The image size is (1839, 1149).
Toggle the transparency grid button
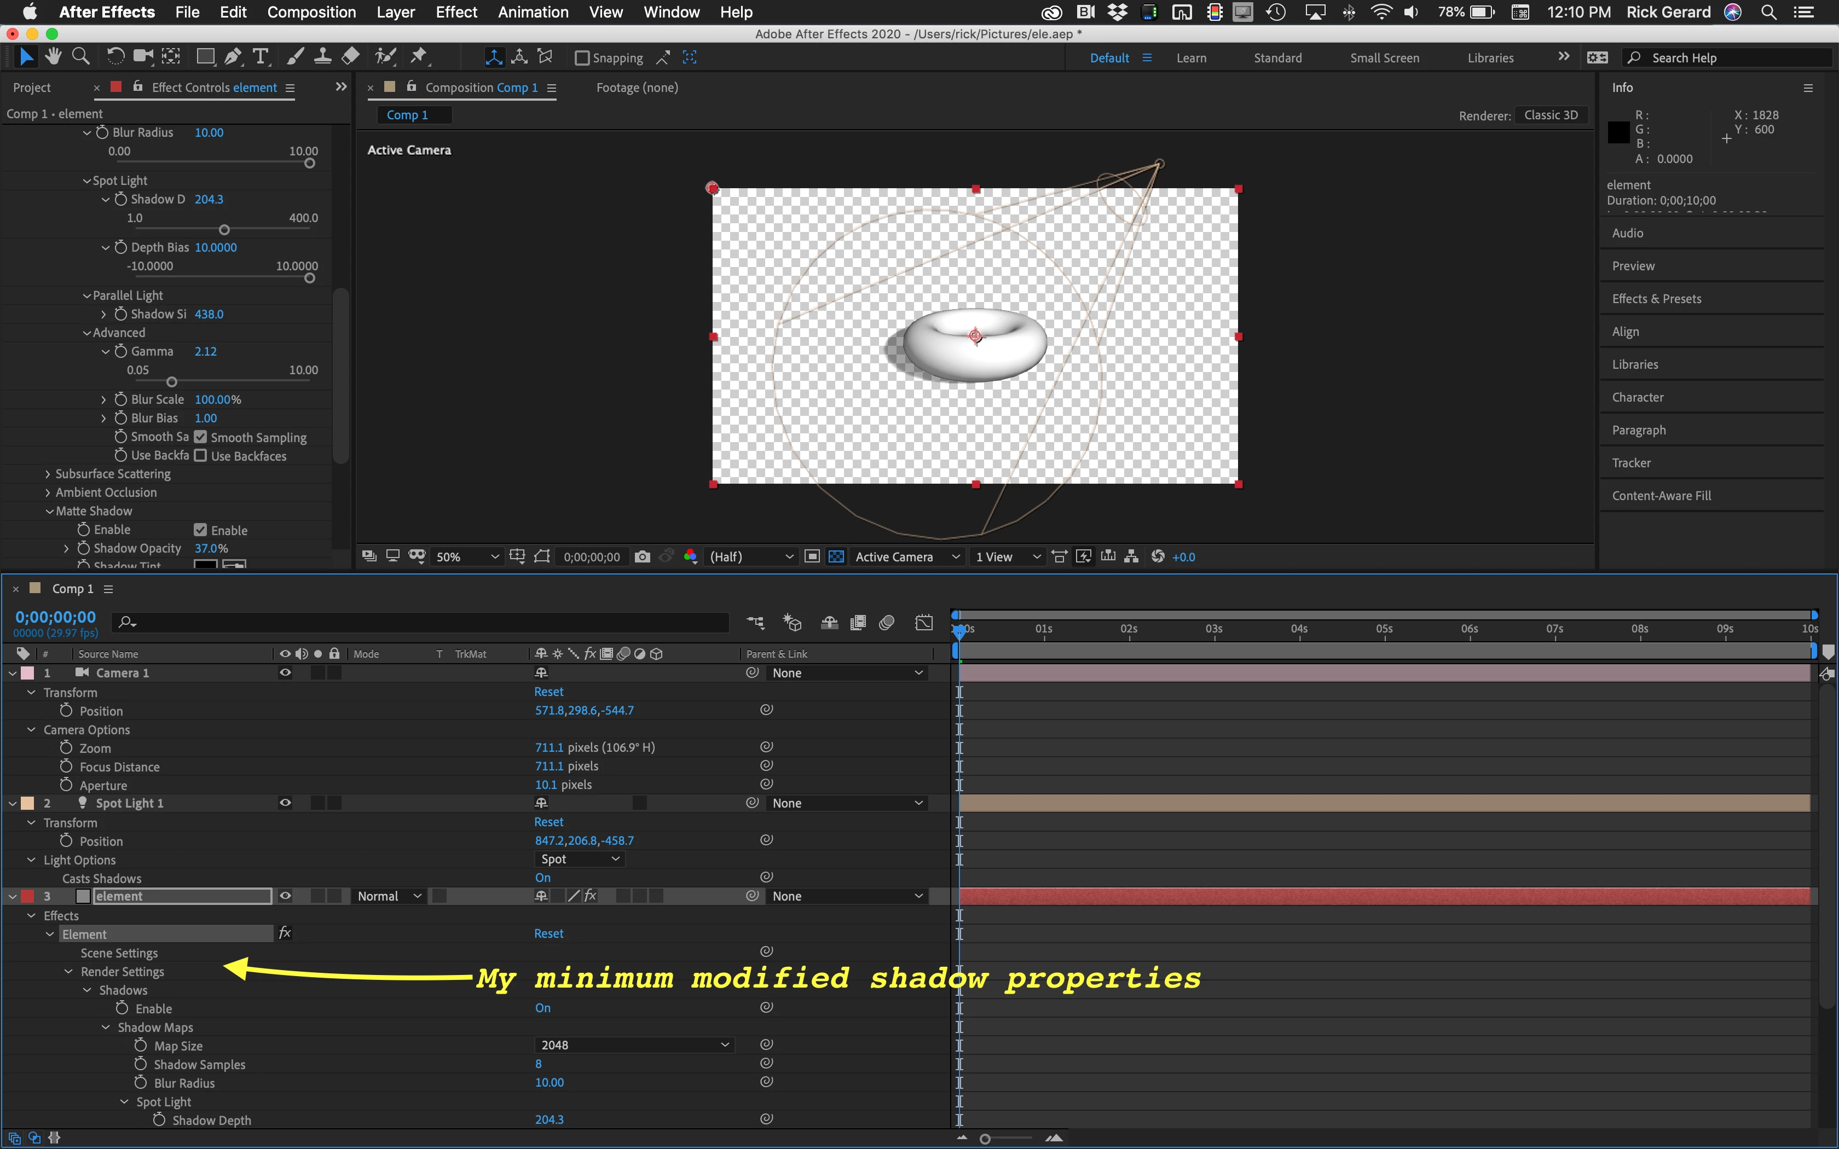pos(836,557)
